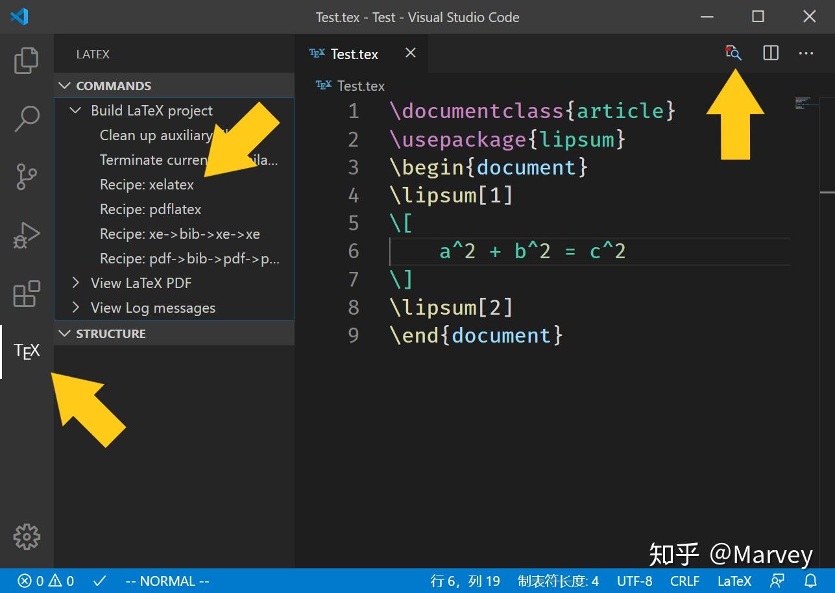Image resolution: width=835 pixels, height=593 pixels.
Task: Click the feedback icon in status bar
Action: click(x=777, y=581)
